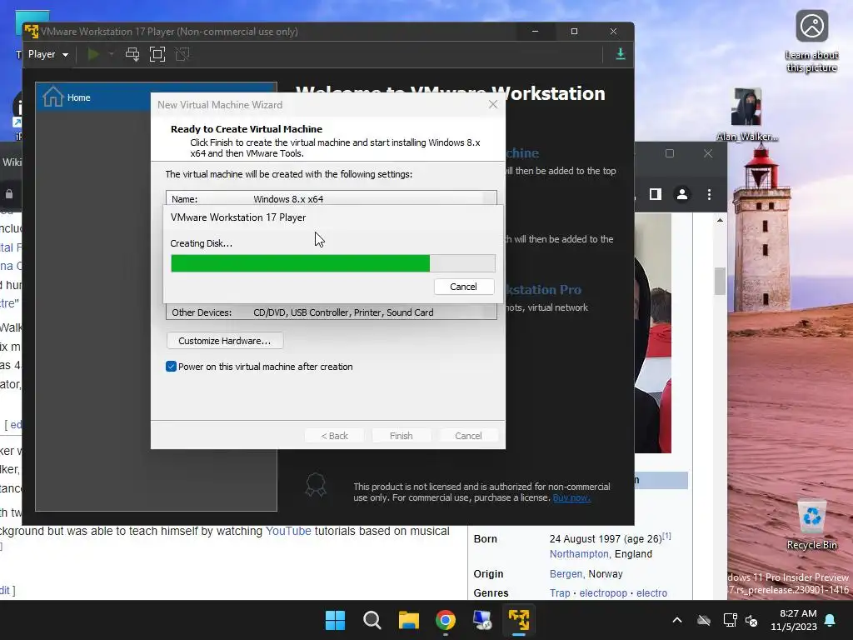Click Name row Windows 8.x x64 text
Image resolution: width=853 pixels, height=640 pixels.
pos(288,199)
